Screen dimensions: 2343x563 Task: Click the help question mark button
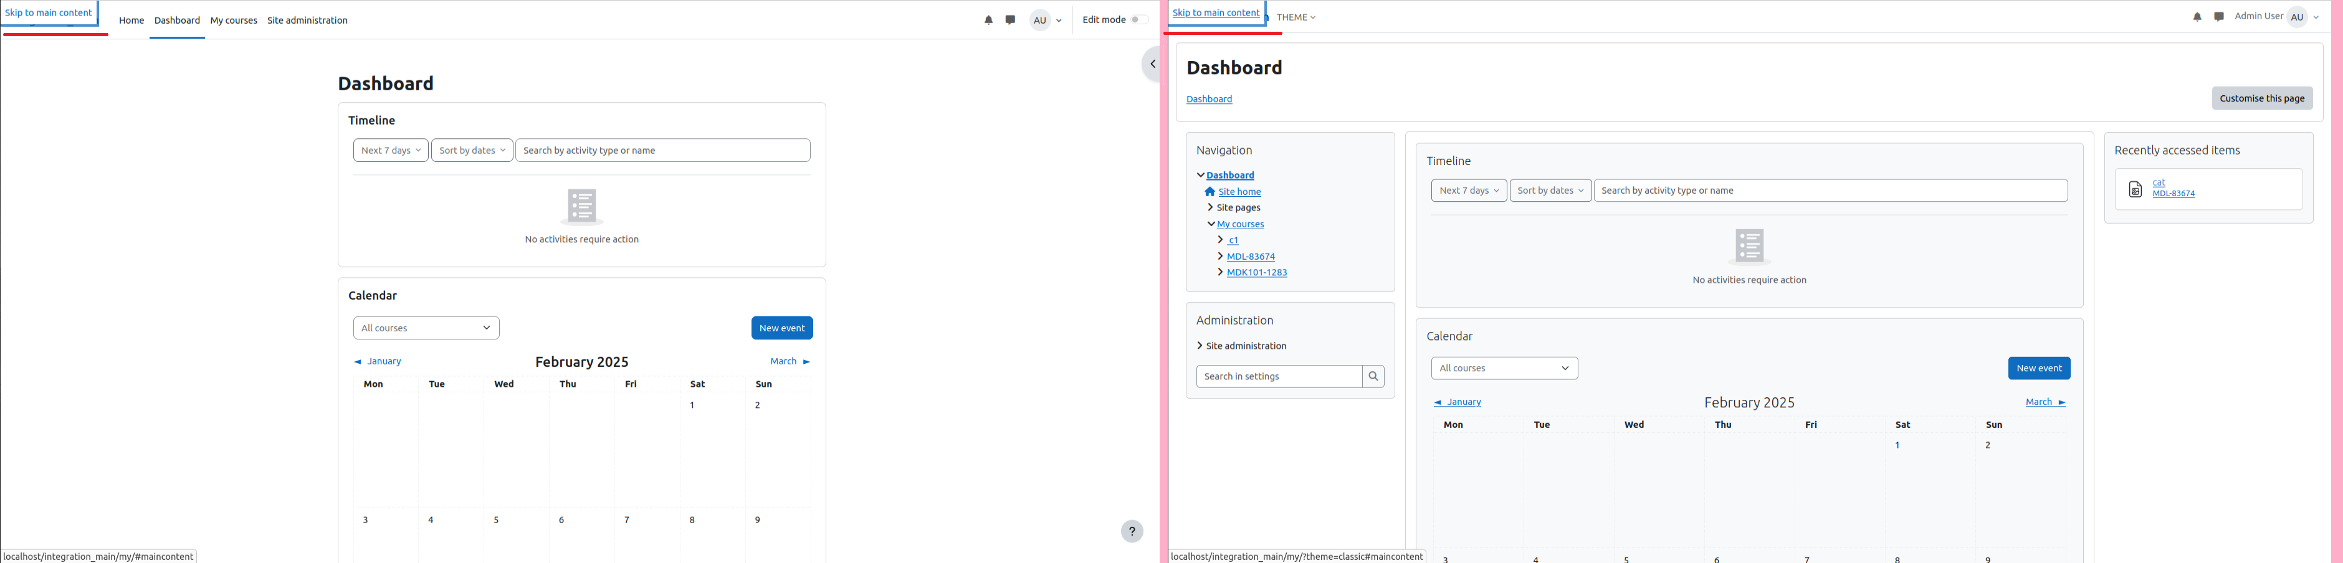[1132, 531]
